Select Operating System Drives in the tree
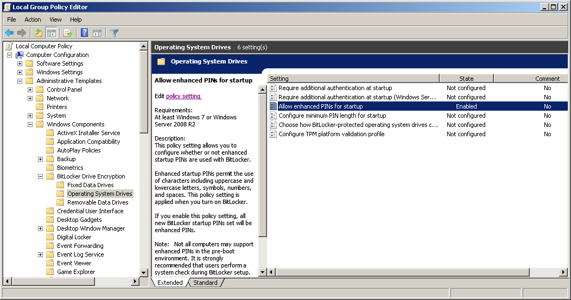 coord(99,194)
